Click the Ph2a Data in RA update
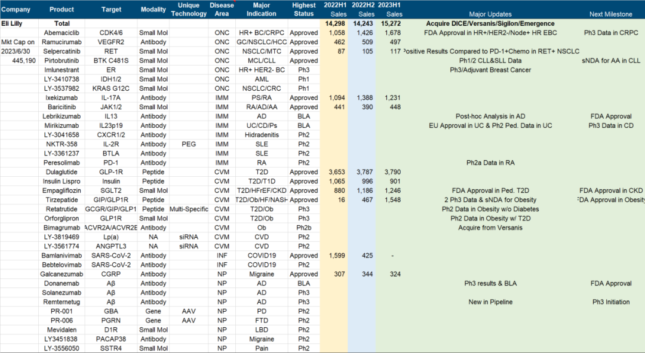Screen dimensions: 645x353 (490, 162)
